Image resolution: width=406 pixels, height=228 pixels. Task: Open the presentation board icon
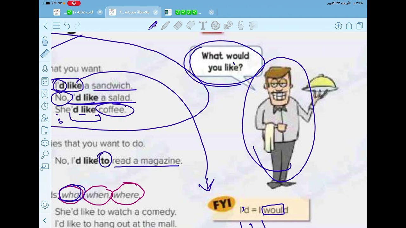[45, 167]
